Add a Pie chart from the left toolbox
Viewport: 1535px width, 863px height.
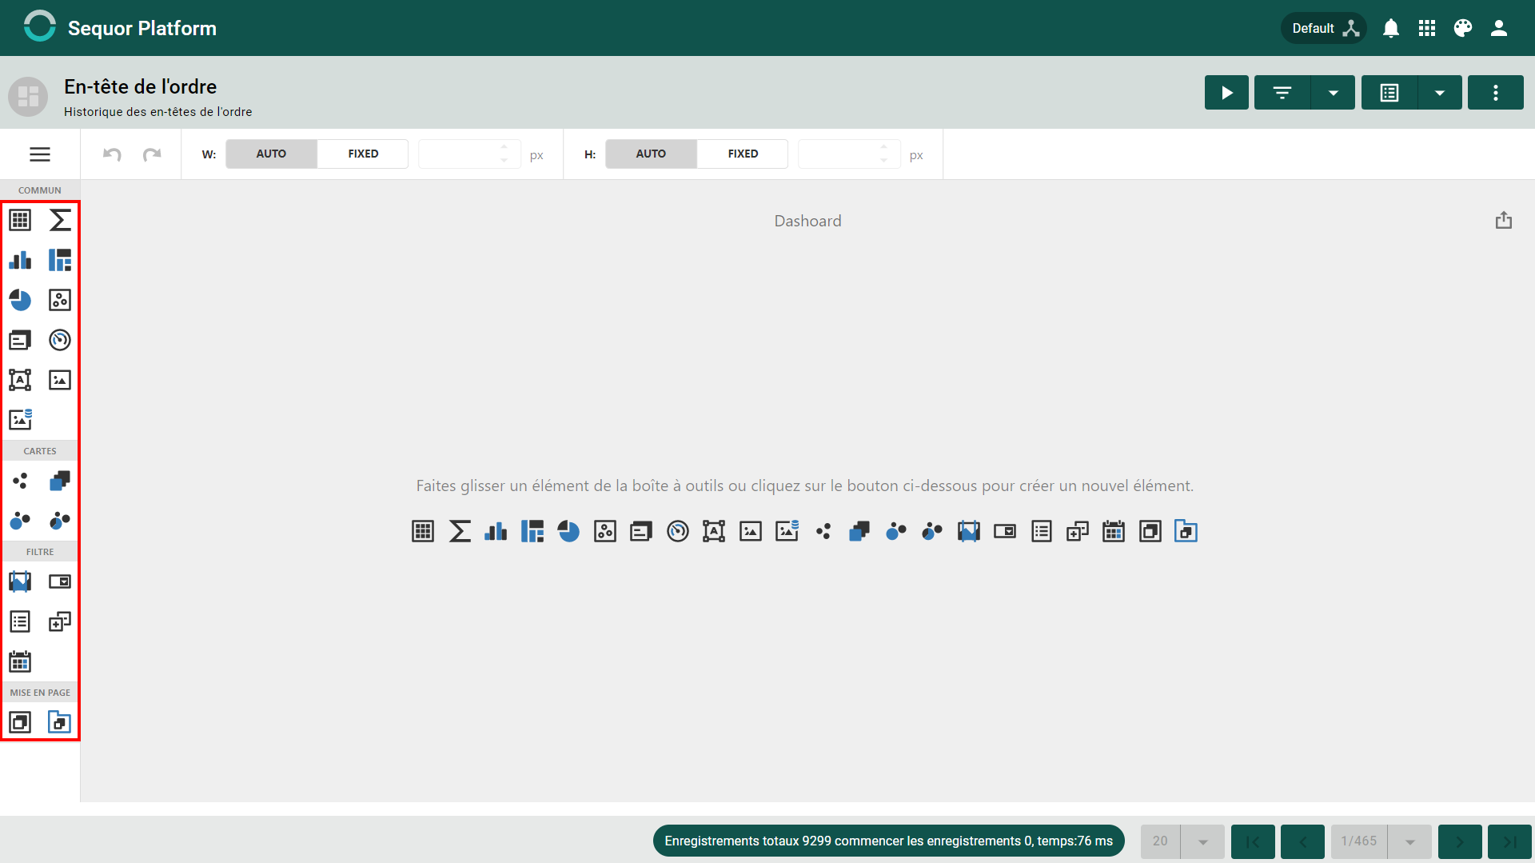click(x=20, y=300)
